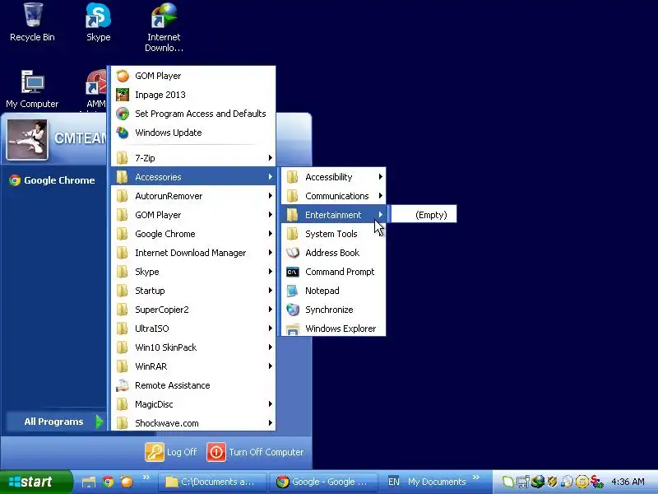Open the Entertainment submenu item

click(x=333, y=215)
